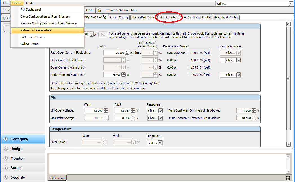Viewport: 295px width, 182px height.
Task: Open the GPIO Config tab
Action: point(168,17)
